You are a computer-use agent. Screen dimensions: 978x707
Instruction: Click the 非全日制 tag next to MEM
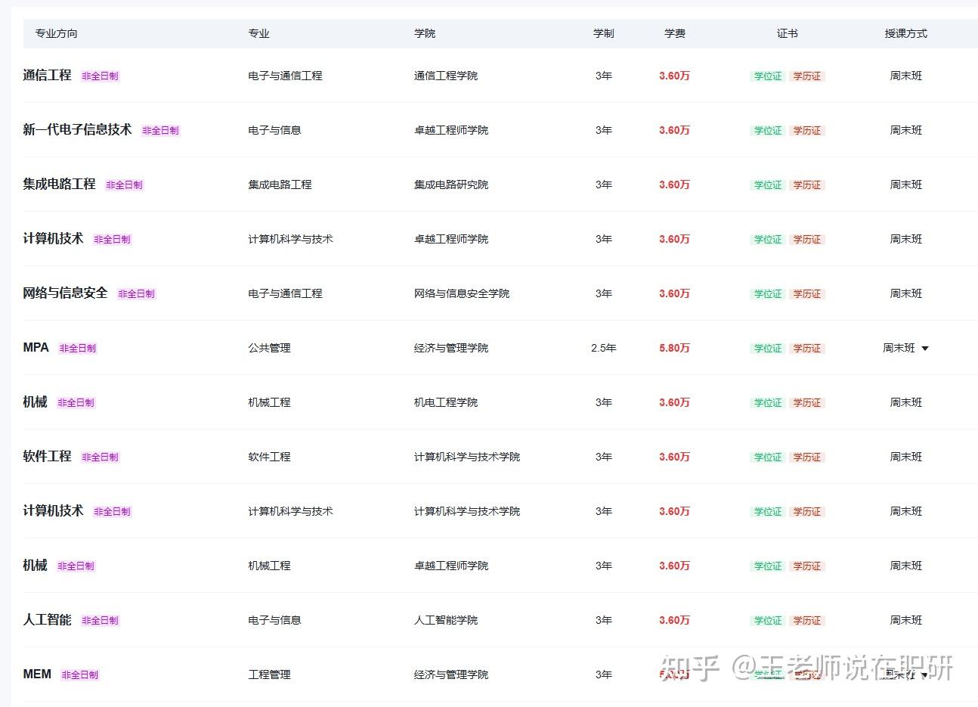pos(80,675)
